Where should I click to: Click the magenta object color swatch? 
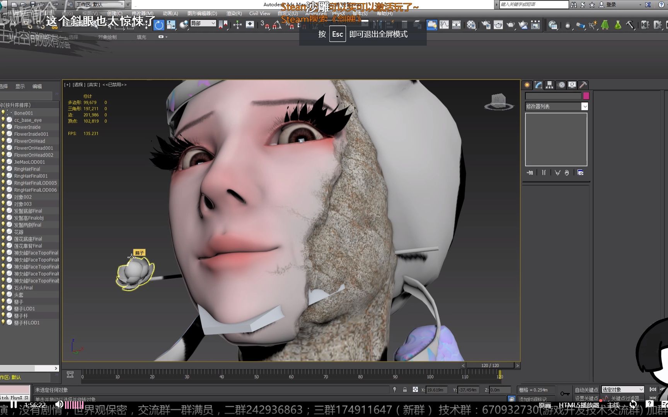586,96
